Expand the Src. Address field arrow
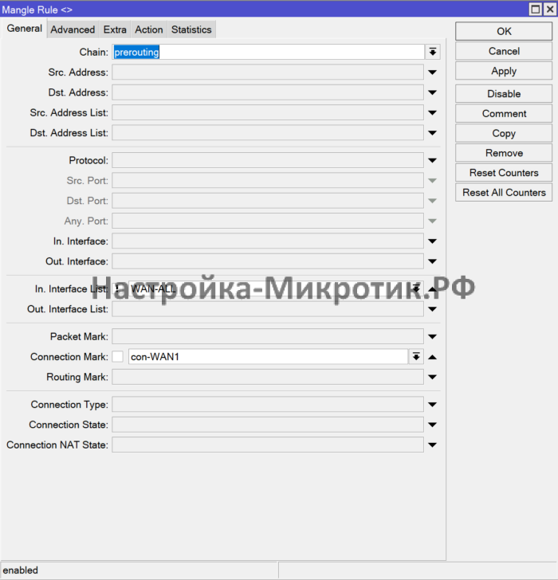This screenshot has height=580, width=558. [433, 72]
